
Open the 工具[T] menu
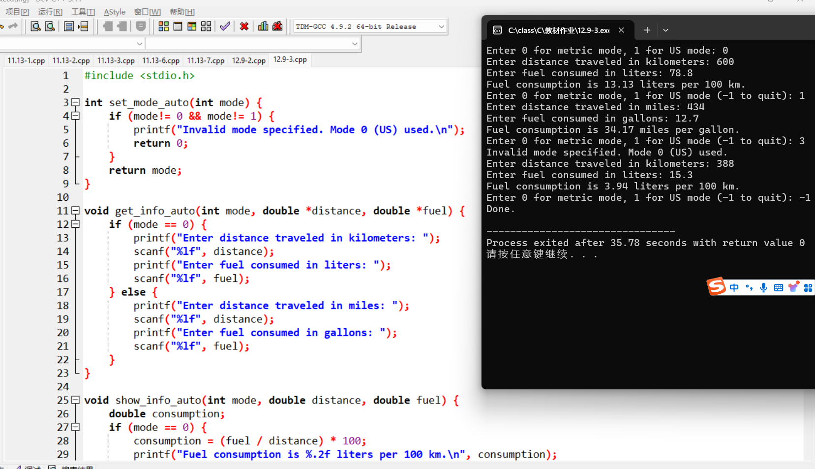83,12
